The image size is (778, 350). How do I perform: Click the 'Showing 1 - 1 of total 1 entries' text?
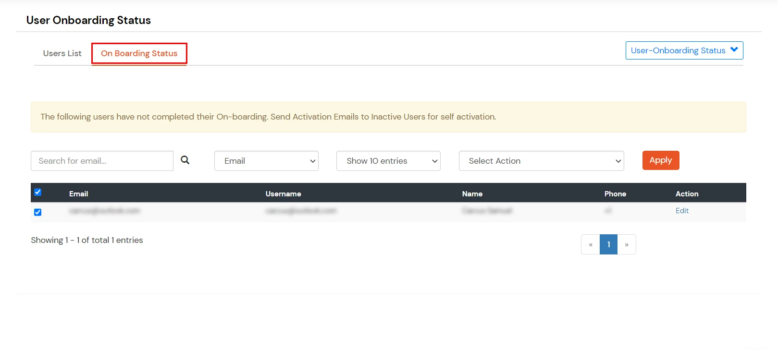tap(87, 240)
